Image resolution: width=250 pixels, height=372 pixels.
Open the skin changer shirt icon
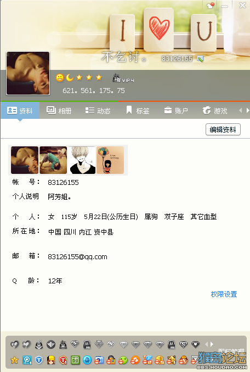(x=209, y=5)
